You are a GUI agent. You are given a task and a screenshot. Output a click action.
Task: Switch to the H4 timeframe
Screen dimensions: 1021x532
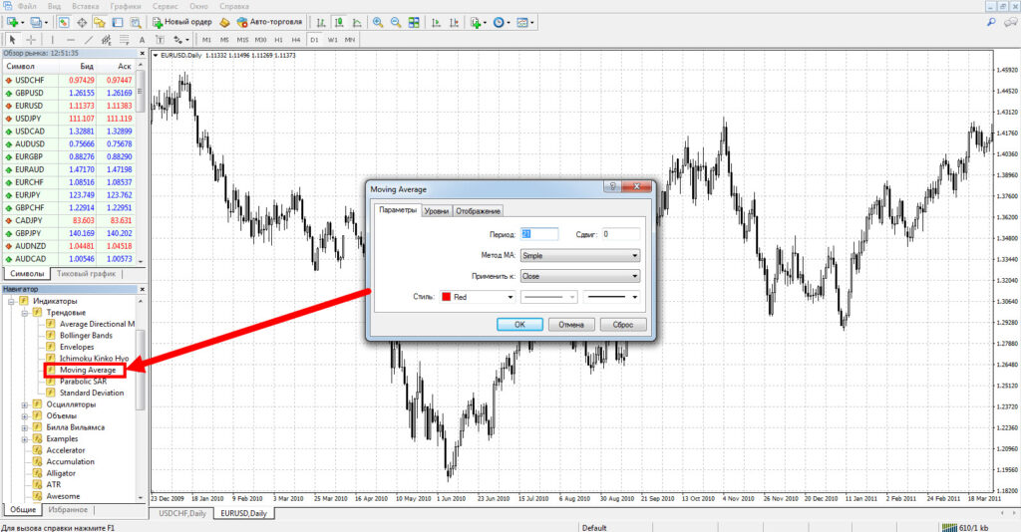point(296,40)
